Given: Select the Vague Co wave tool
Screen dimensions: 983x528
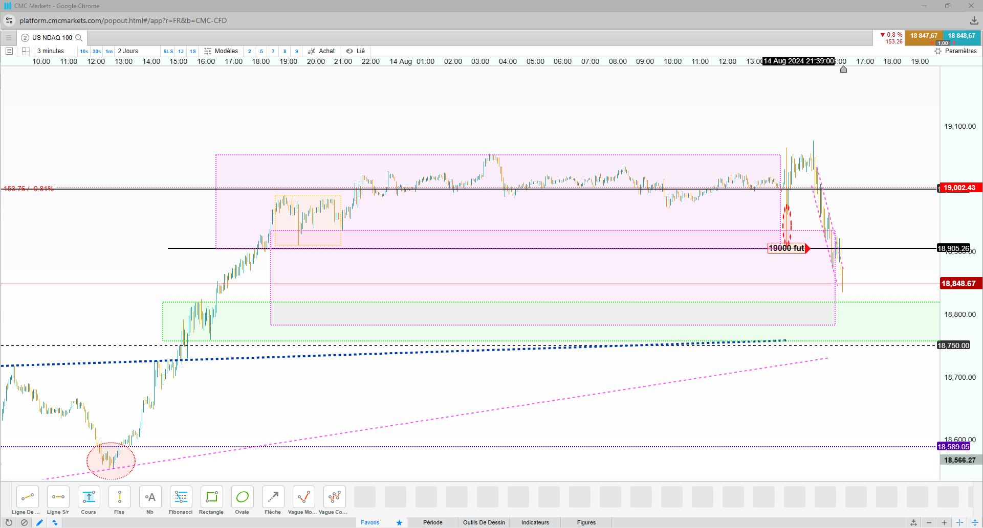Looking at the screenshot, I should pos(334,497).
